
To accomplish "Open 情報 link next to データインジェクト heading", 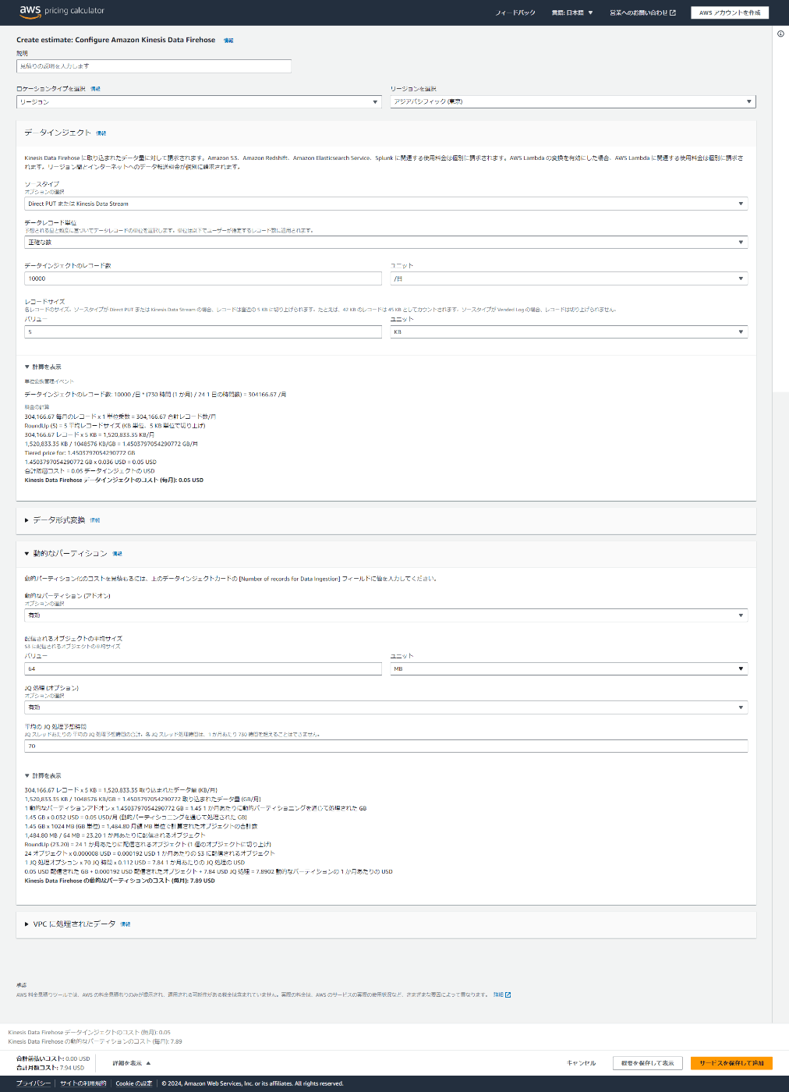I will tap(101, 133).
